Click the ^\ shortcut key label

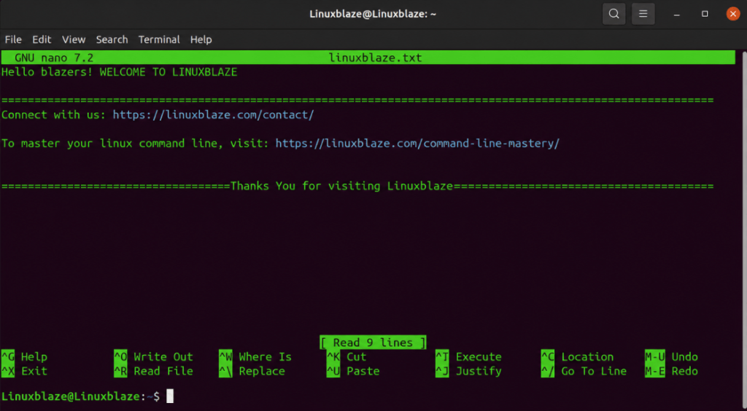pos(225,371)
